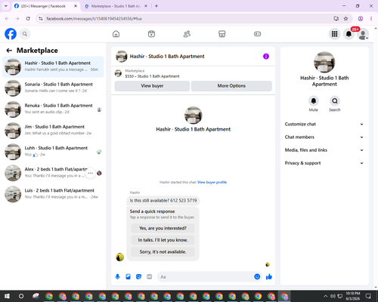Image resolution: width=378 pixels, height=302 pixels.
Task: Expand Media, files and links section
Action: tap(324, 150)
